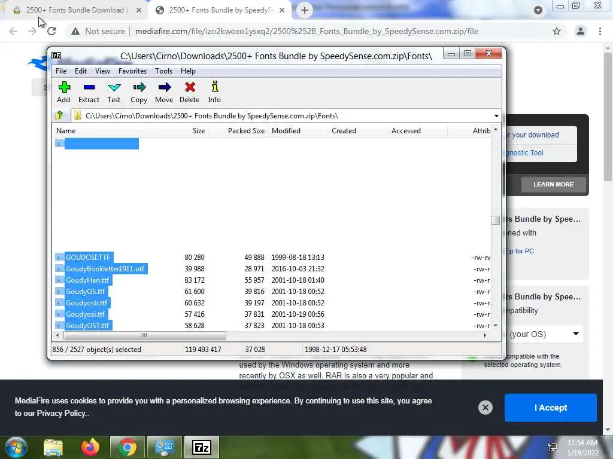
Task: Click the LEARN MORE button
Action: point(554,184)
